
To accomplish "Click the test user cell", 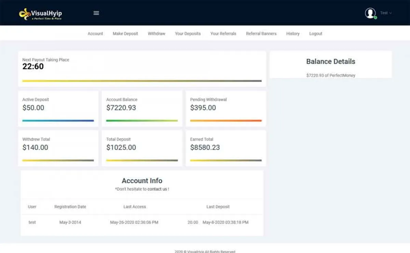I will 32,222.
